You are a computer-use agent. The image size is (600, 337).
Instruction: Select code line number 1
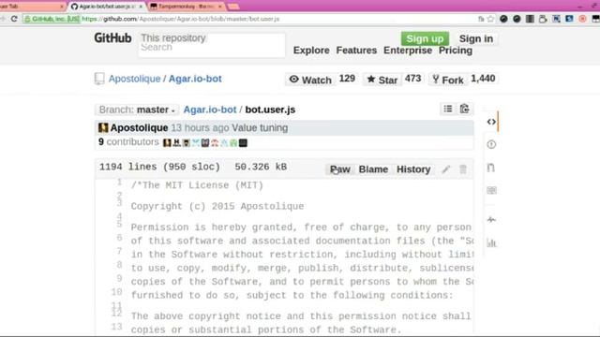tap(119, 182)
